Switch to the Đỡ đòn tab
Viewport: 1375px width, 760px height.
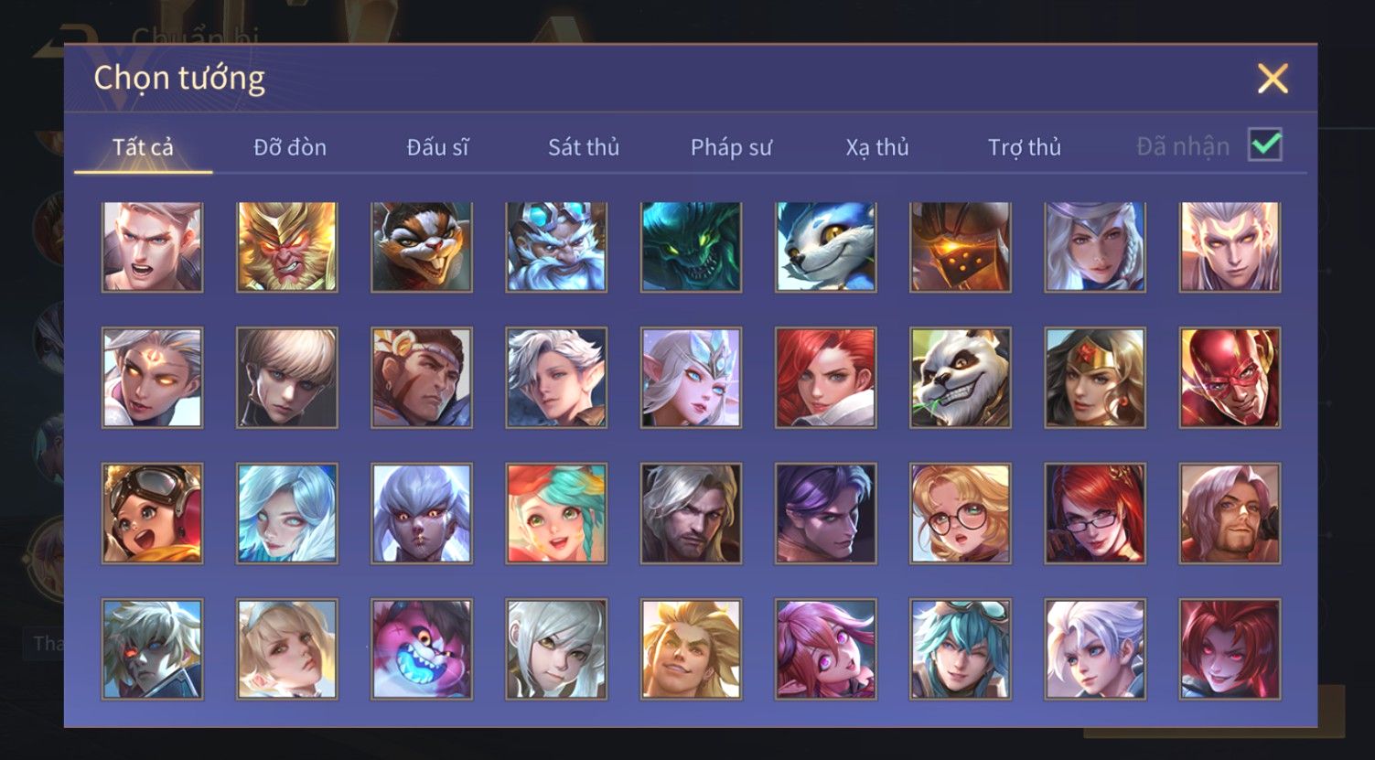(x=290, y=147)
